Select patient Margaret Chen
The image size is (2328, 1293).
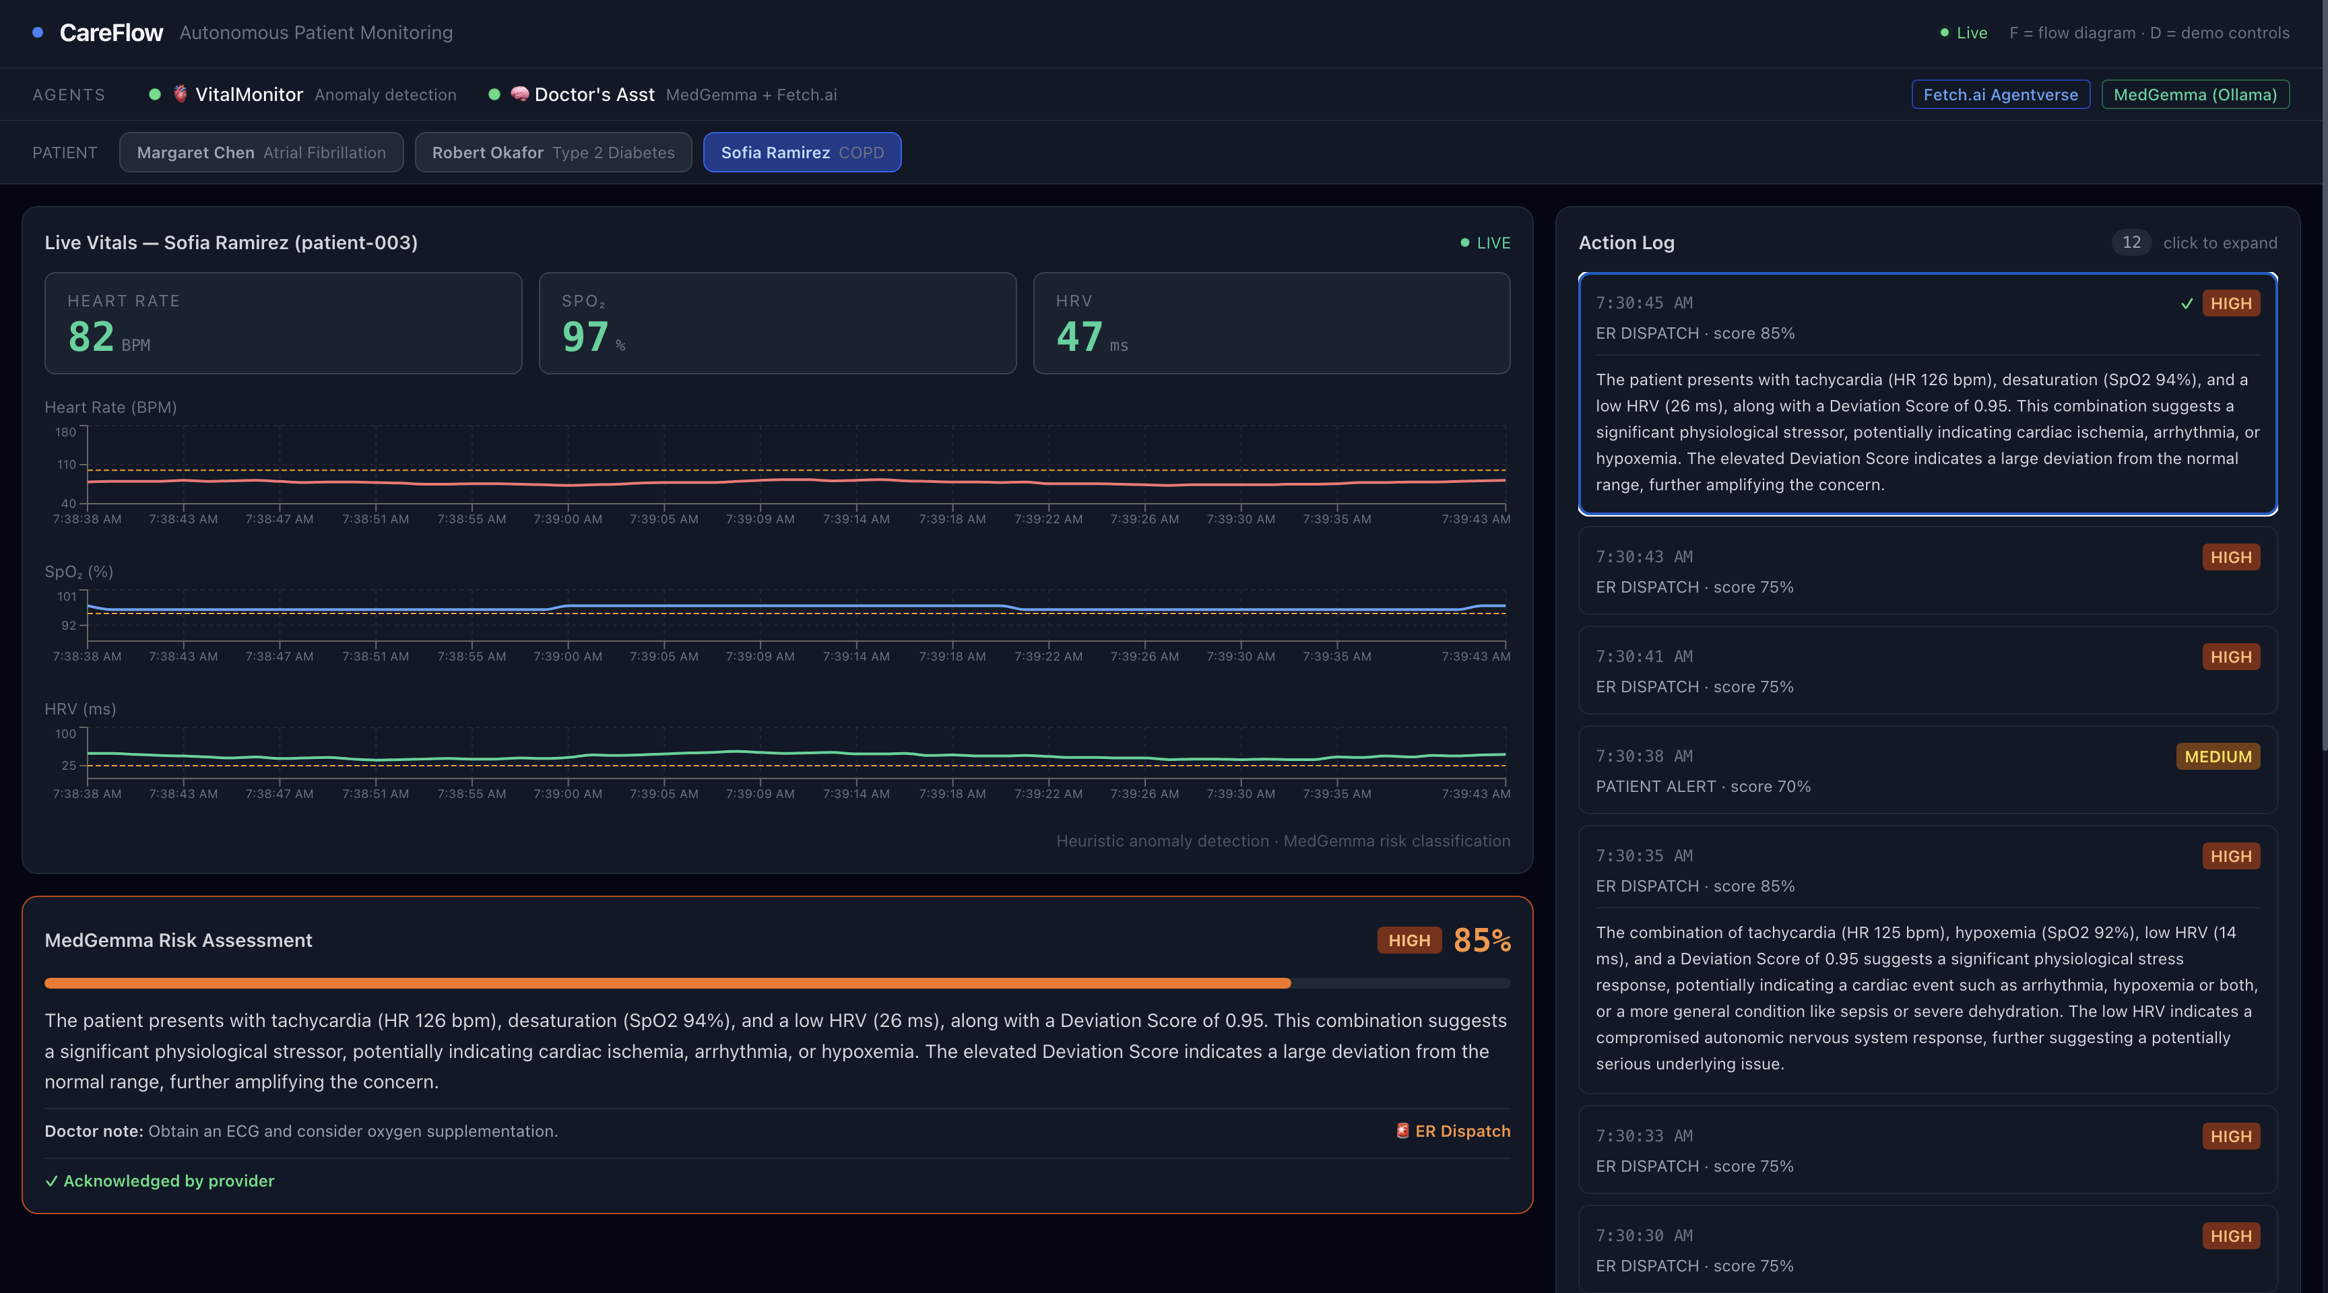coord(261,153)
